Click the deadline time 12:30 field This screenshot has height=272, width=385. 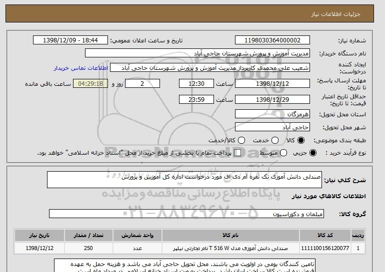coord(196,83)
